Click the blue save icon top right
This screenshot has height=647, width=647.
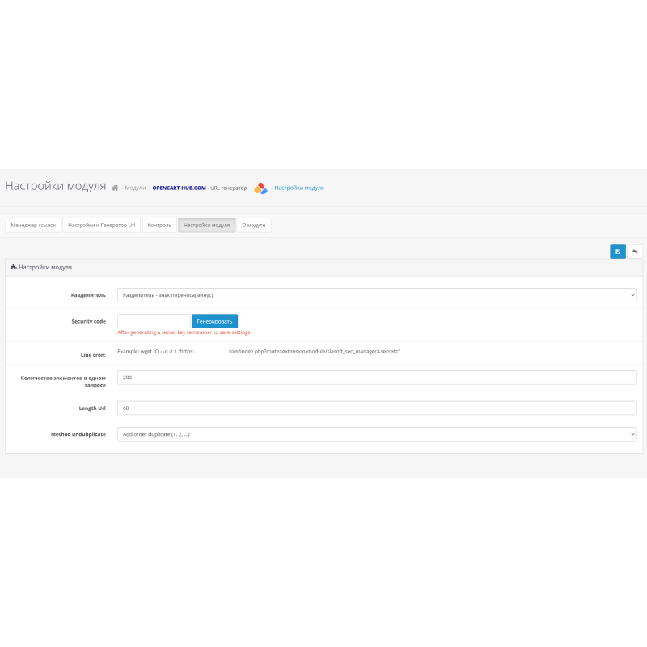(x=617, y=252)
